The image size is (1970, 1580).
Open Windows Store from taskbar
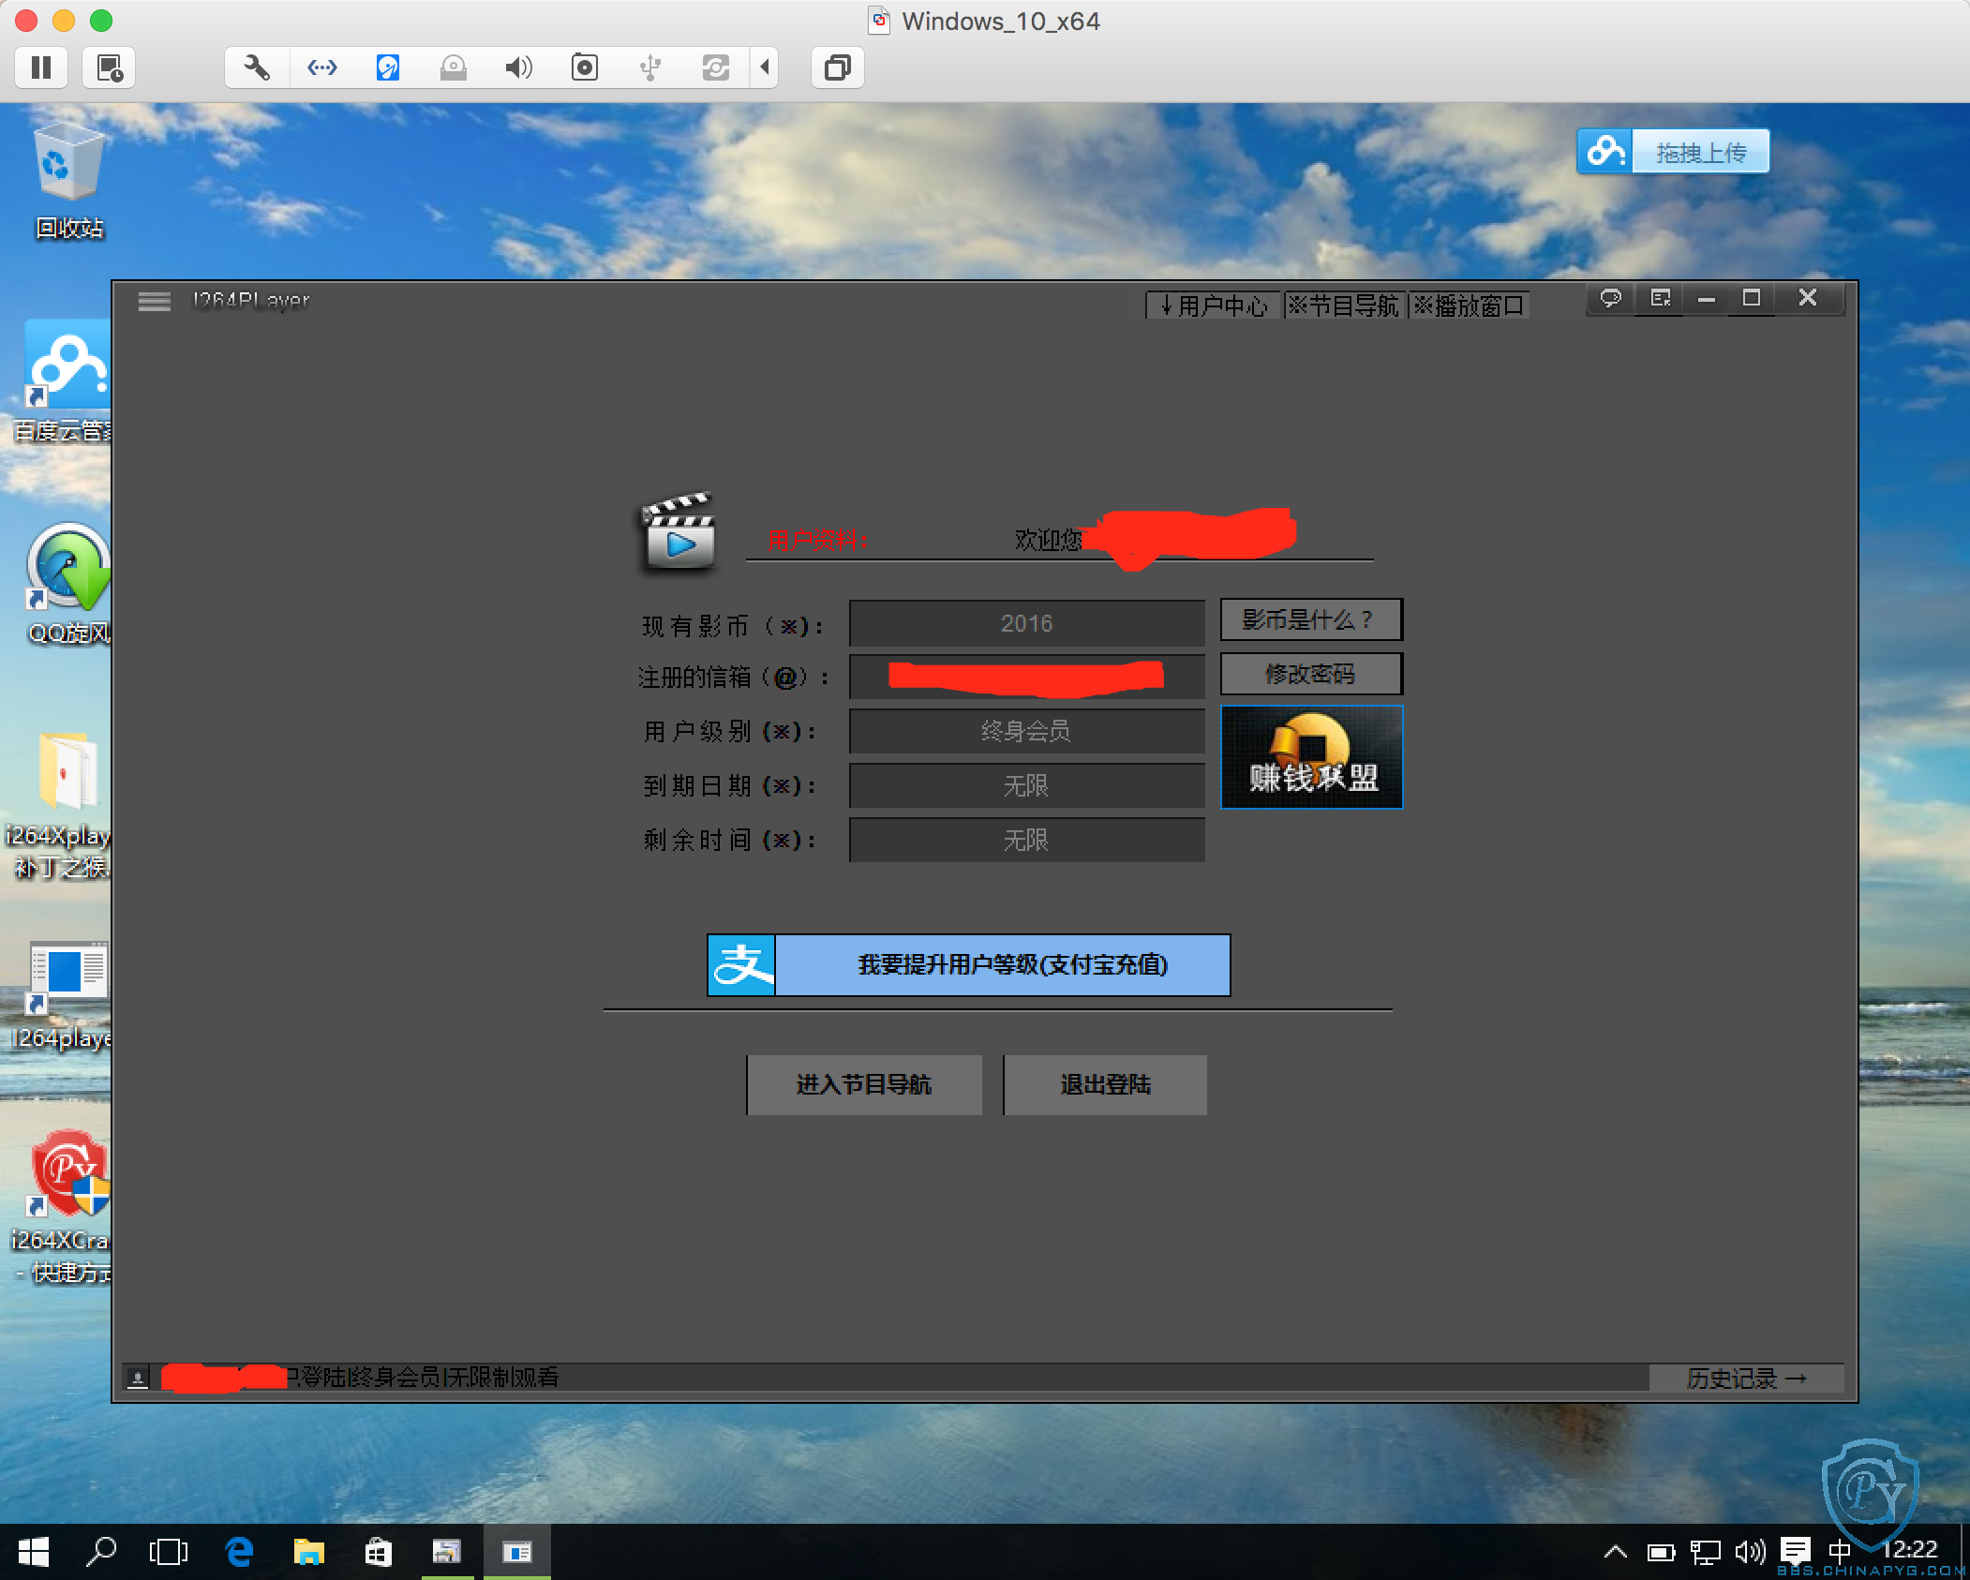pyautogui.click(x=378, y=1553)
